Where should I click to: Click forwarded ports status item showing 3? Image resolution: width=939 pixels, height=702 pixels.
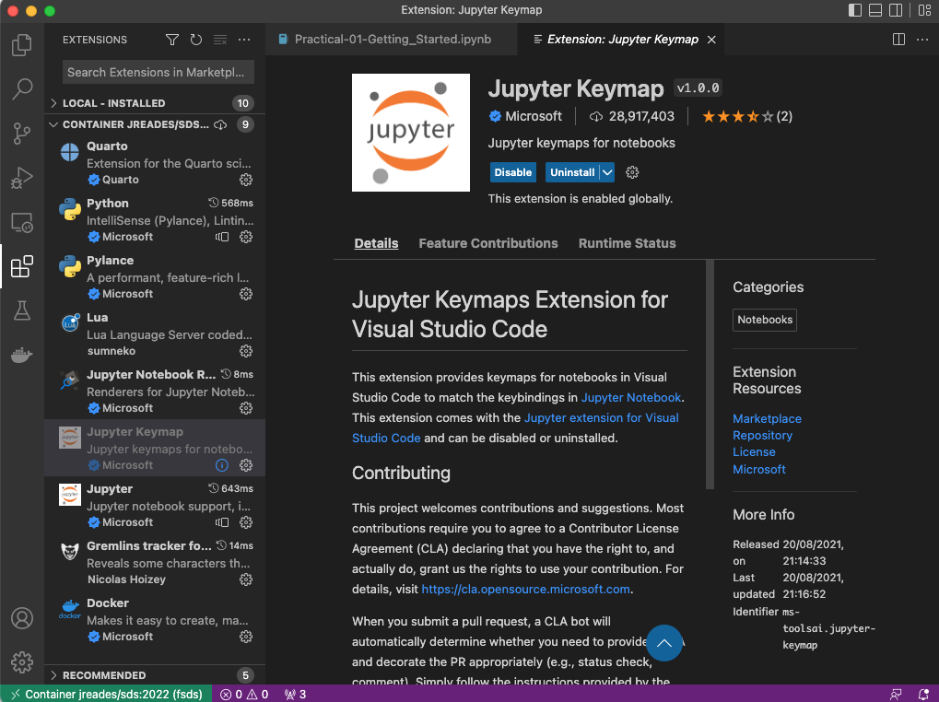point(295,695)
